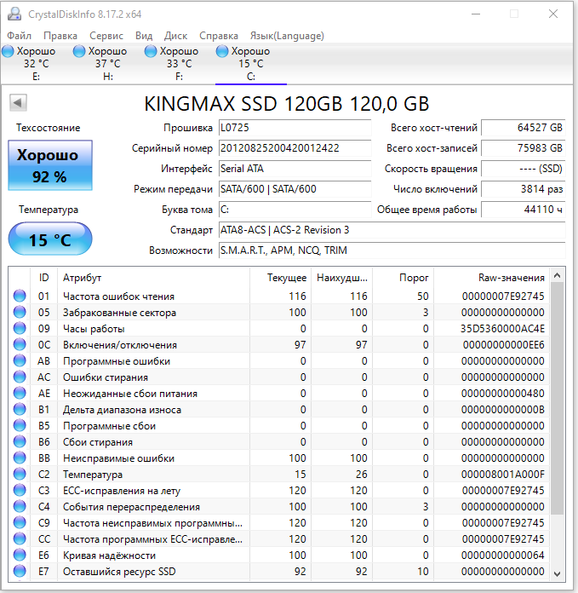Image resolution: width=578 pixels, height=593 pixels.
Task: Open the Язык(Language) menu
Action: click(x=287, y=36)
